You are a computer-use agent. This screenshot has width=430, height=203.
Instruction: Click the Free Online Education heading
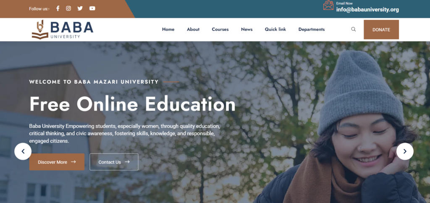click(132, 104)
